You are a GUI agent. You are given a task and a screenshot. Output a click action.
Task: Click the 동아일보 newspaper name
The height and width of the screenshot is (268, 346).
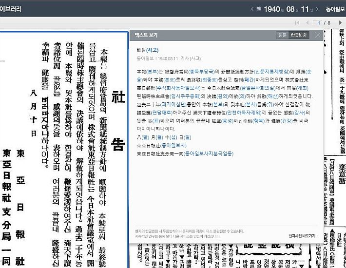[x=335, y=9]
